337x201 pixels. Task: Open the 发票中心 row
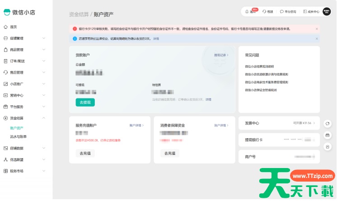click(x=279, y=123)
